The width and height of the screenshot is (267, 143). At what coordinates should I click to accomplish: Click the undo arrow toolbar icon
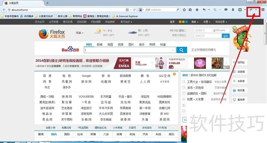click(x=204, y=10)
